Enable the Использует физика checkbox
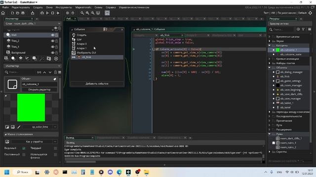 point(55,154)
